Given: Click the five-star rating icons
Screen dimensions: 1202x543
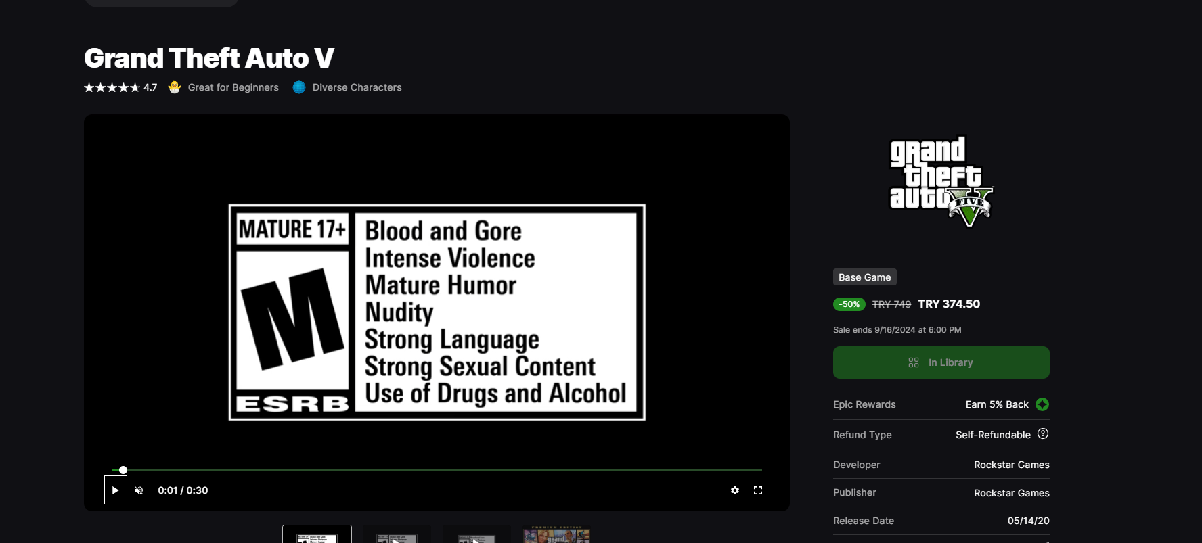Looking at the screenshot, I should tap(112, 87).
